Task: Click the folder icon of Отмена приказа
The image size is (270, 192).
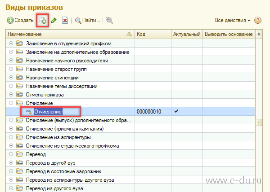Action: [19, 95]
